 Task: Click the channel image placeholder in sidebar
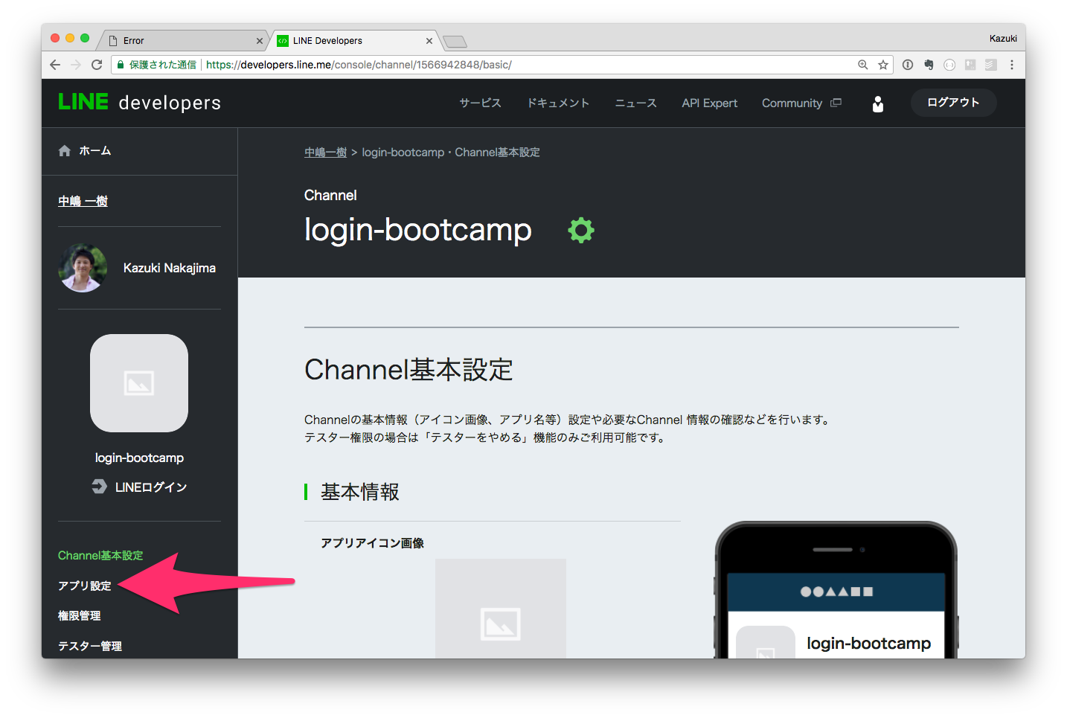(x=139, y=383)
